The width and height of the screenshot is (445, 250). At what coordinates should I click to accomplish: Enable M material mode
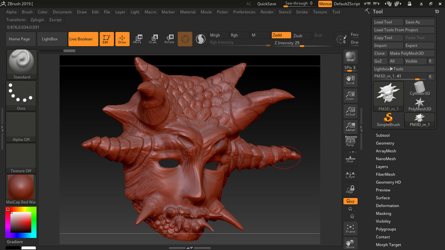click(260, 35)
